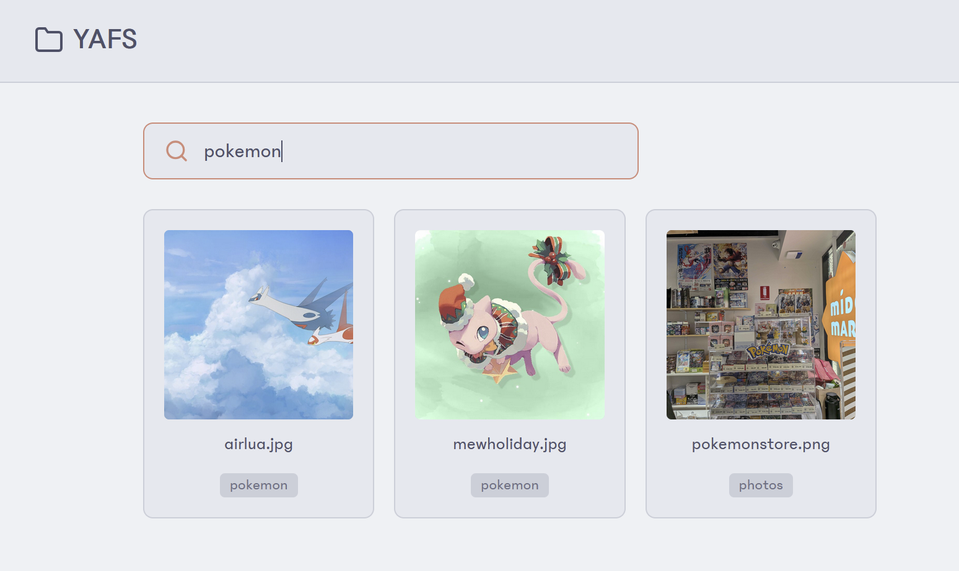Select the airlua.jpg filename label
The image size is (959, 571).
[258, 444]
